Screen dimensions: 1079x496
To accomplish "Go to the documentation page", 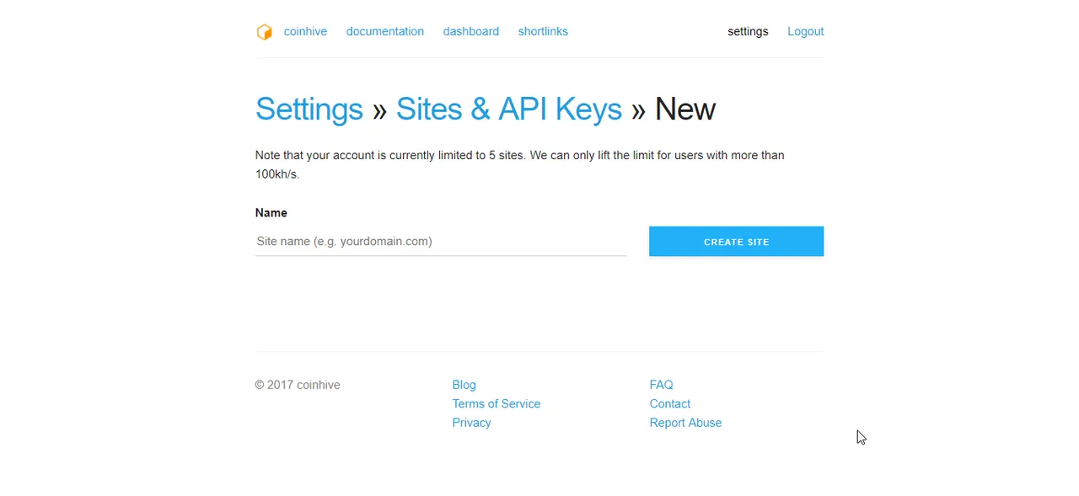I will (x=385, y=31).
